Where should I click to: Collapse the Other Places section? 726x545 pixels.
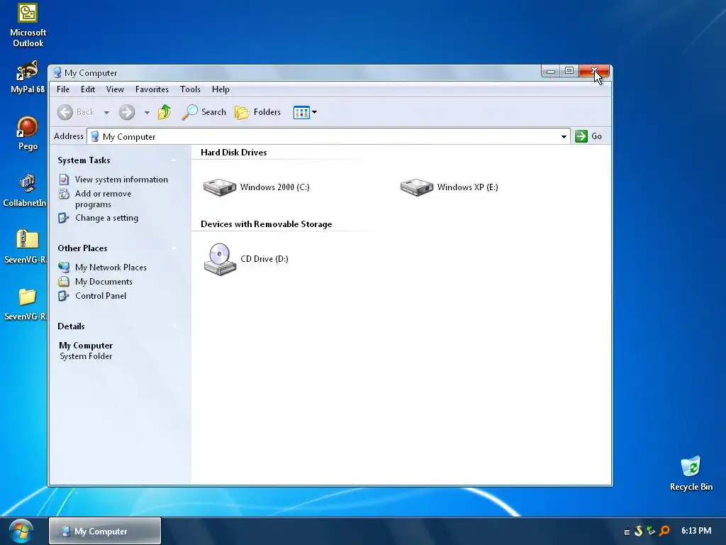[x=174, y=248]
